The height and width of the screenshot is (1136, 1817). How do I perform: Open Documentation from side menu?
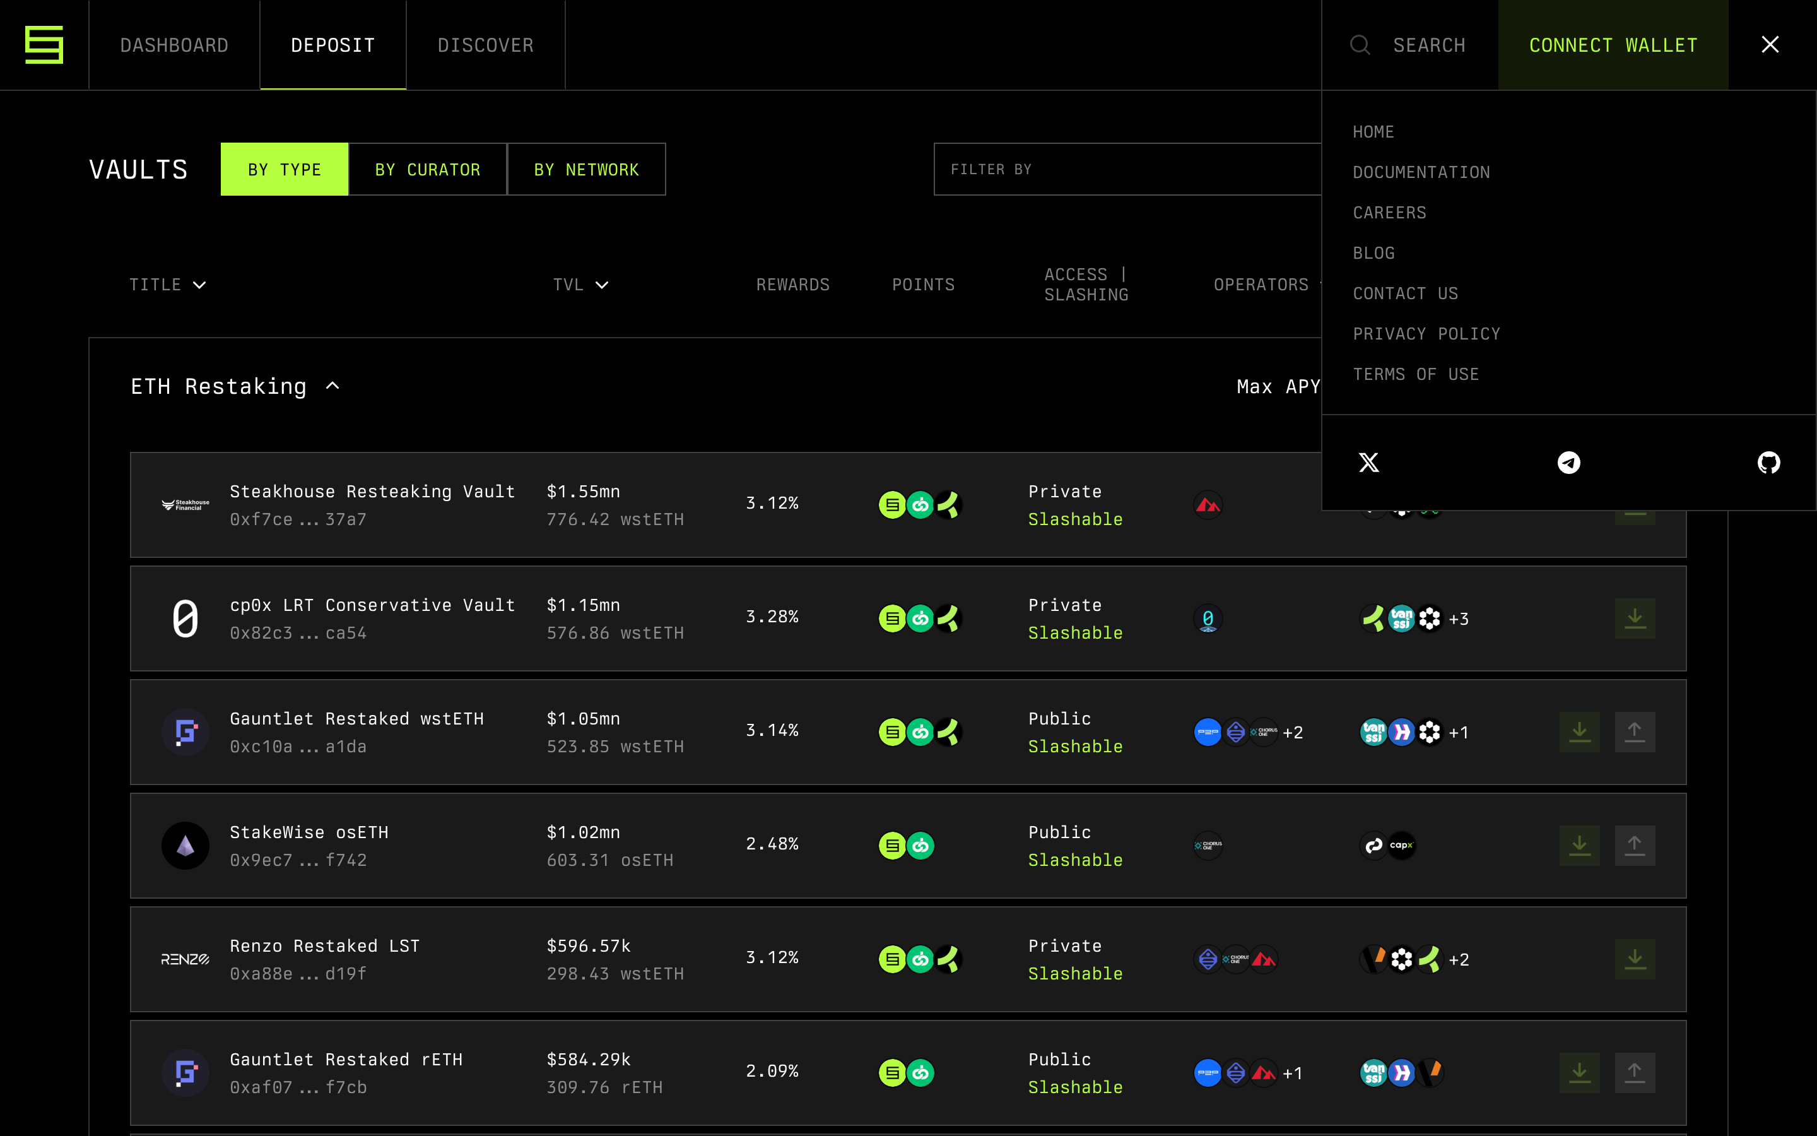[1421, 173]
